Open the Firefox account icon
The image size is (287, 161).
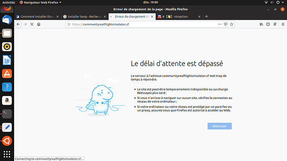click(275, 24)
